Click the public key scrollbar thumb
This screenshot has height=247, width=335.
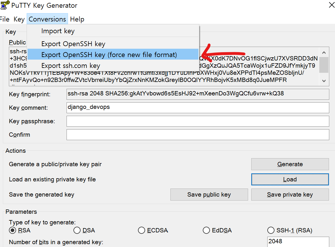(324, 65)
